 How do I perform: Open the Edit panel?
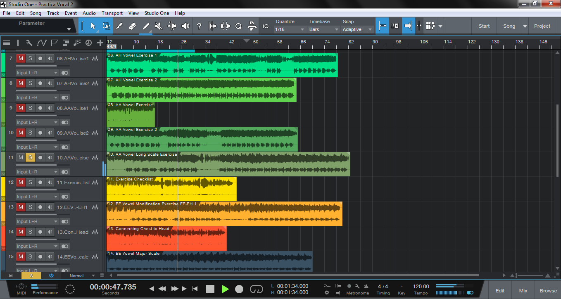point(500,291)
